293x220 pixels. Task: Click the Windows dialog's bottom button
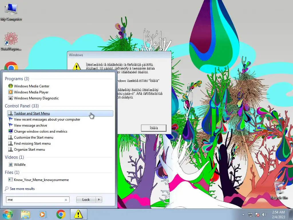tap(154, 128)
